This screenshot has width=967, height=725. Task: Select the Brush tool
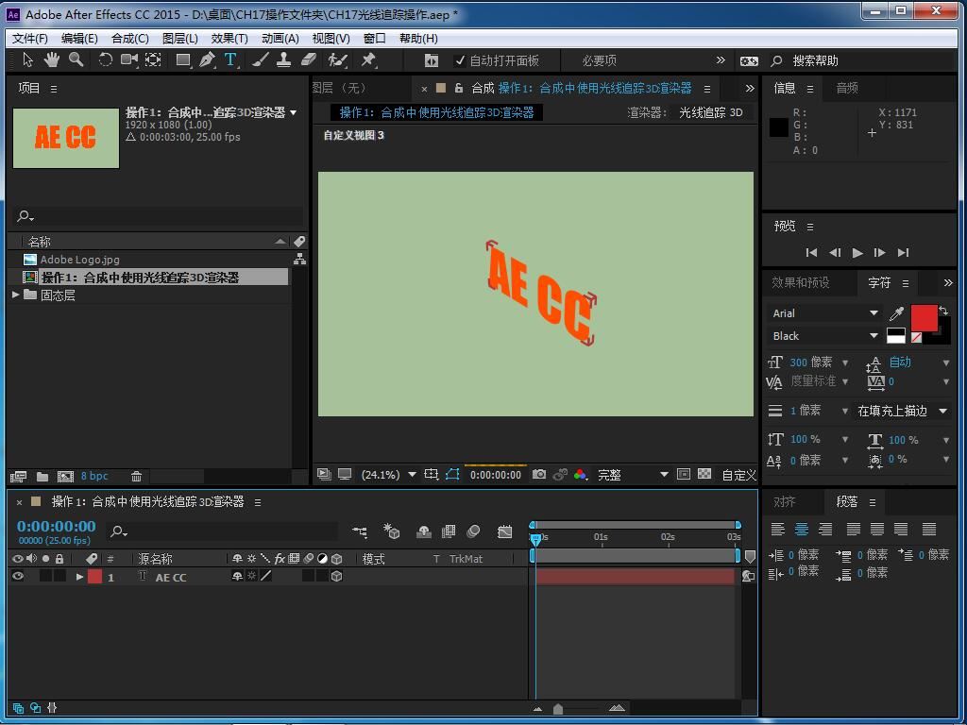click(260, 59)
